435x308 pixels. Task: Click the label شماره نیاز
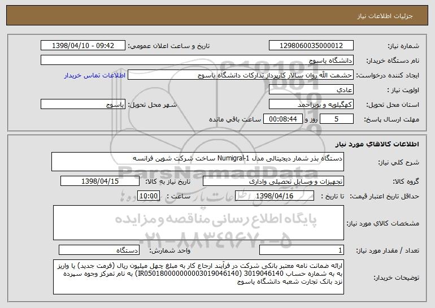click(x=403, y=46)
